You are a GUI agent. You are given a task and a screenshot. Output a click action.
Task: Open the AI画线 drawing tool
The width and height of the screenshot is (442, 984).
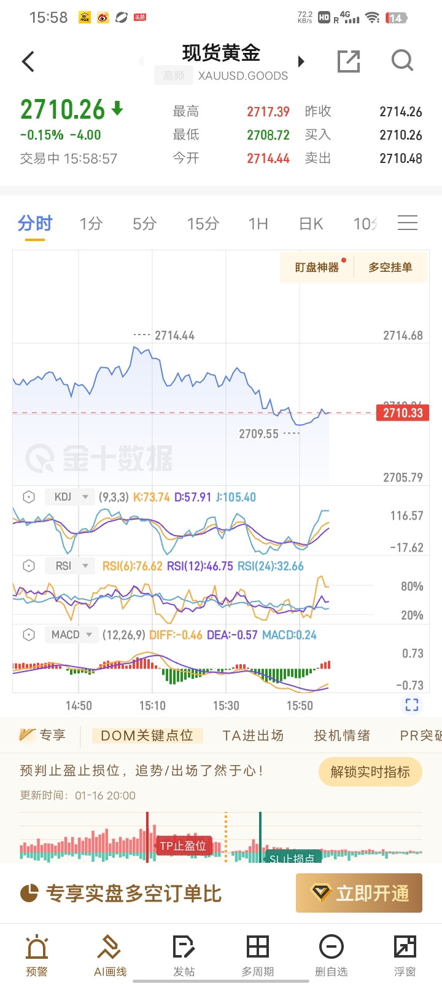tap(110, 955)
